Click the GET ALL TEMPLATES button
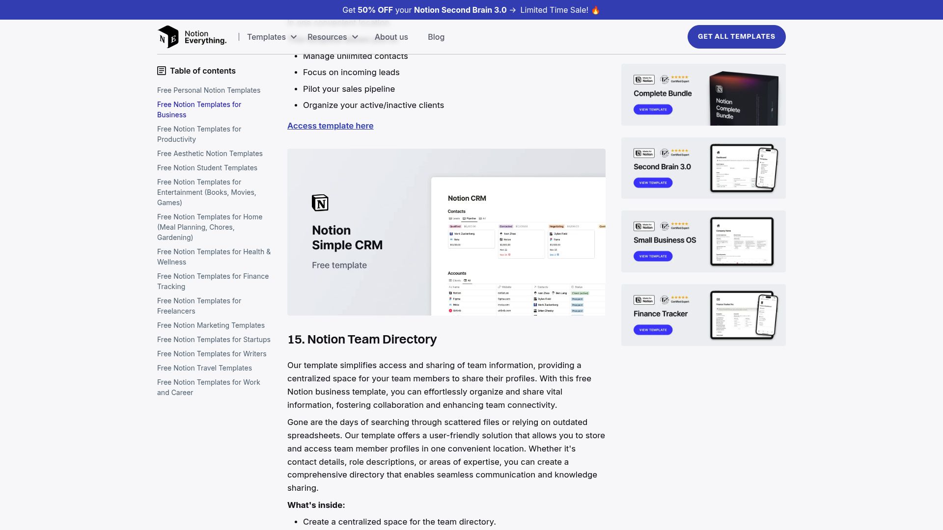 tap(736, 37)
